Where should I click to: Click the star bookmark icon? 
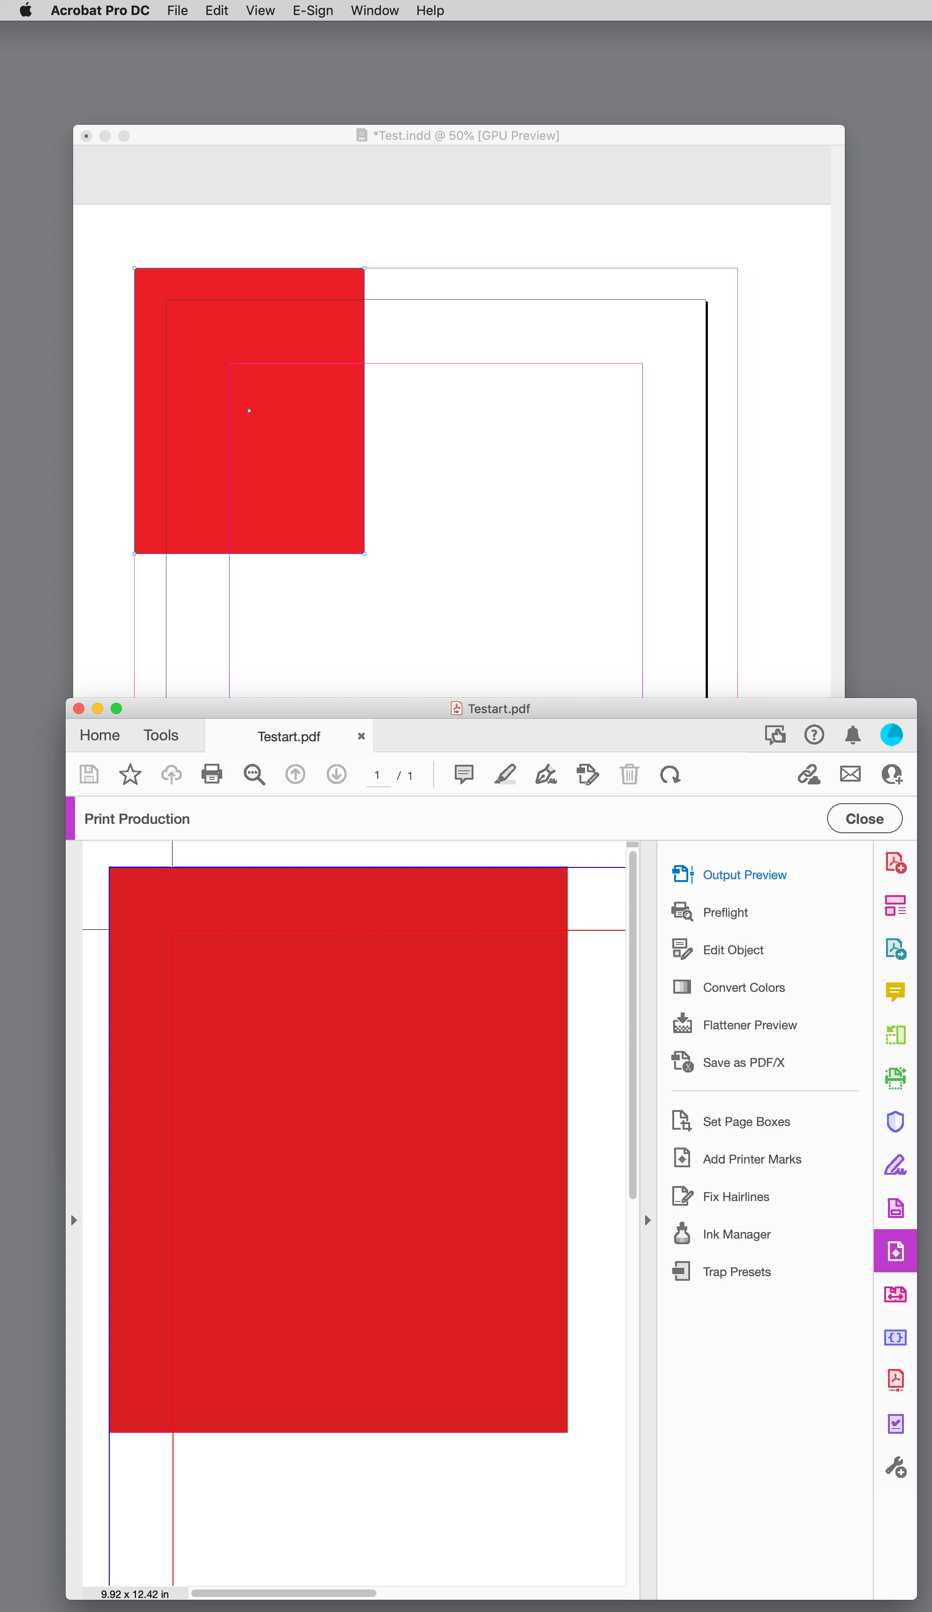[130, 774]
